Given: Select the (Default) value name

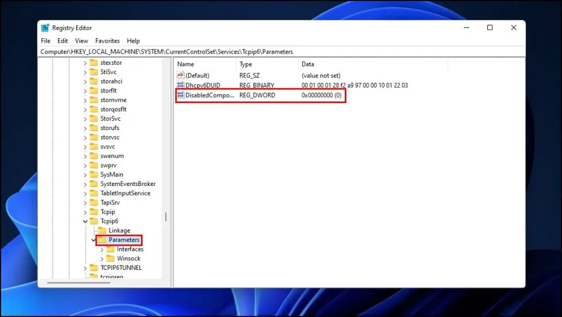Looking at the screenshot, I should click(x=198, y=76).
